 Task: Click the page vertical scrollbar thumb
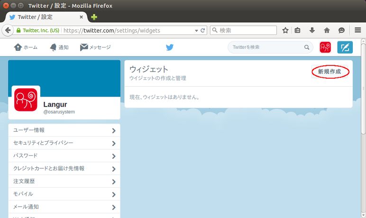tap(363, 89)
